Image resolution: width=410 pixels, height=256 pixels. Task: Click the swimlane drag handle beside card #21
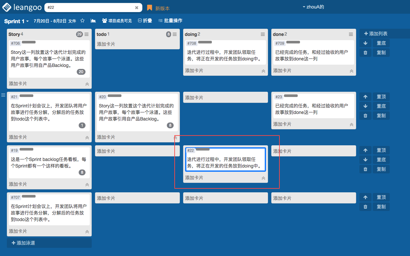pos(3,95)
